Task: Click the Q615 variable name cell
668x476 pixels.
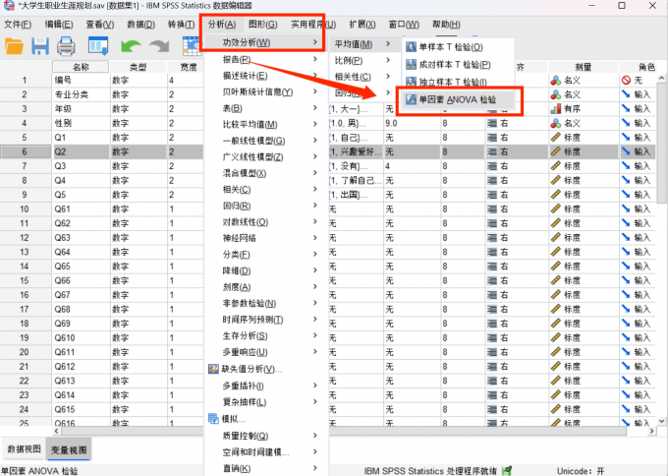Action: coord(81,409)
